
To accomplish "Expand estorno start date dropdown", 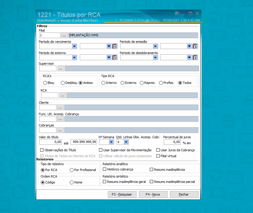I will click(x=74, y=57).
